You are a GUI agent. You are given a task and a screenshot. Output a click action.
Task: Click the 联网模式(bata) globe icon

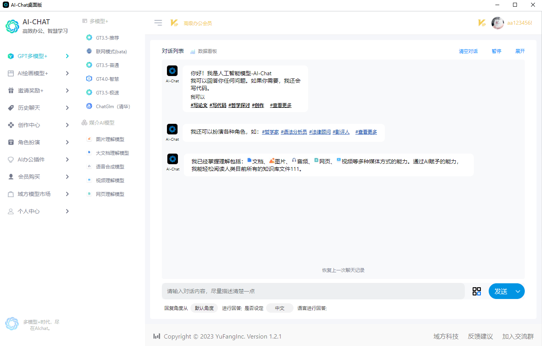89,51
